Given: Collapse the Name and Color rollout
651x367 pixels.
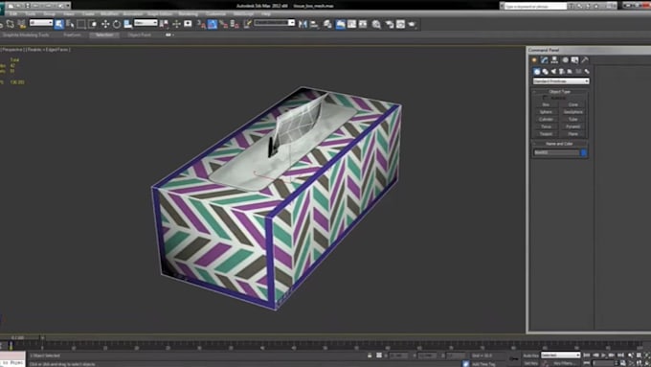Looking at the screenshot, I should (560, 144).
